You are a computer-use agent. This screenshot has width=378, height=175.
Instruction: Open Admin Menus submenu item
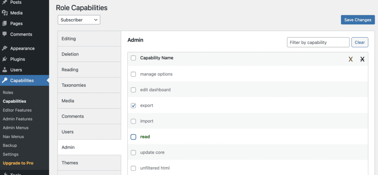(16, 128)
